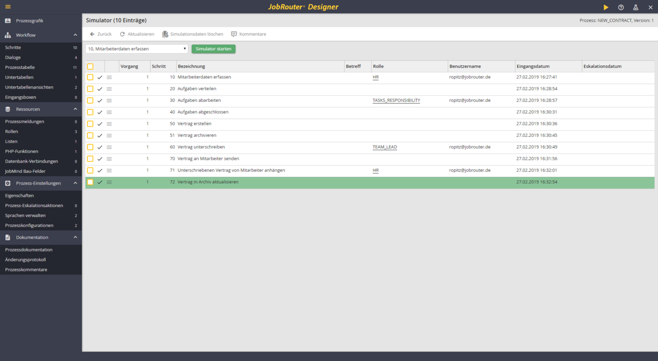The image size is (658, 361).
Task: Click the checkmark icon for Vertrag unterschreiben row
Action: tap(100, 147)
